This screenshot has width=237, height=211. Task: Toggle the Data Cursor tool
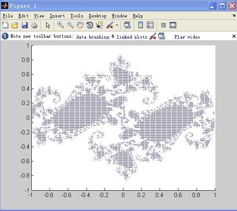tap(99, 25)
